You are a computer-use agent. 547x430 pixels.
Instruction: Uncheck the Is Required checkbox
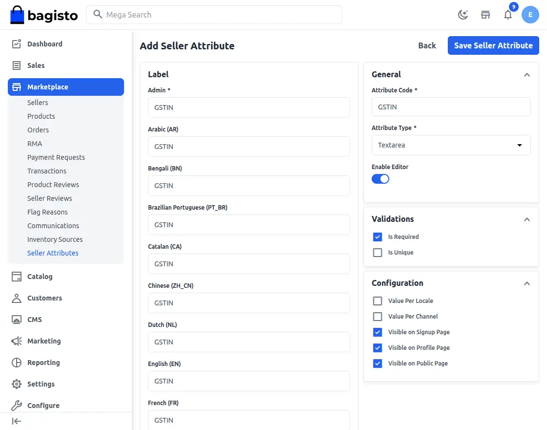click(378, 236)
